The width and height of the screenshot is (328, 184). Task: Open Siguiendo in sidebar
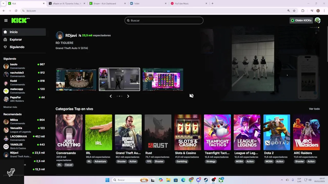click(x=24, y=47)
